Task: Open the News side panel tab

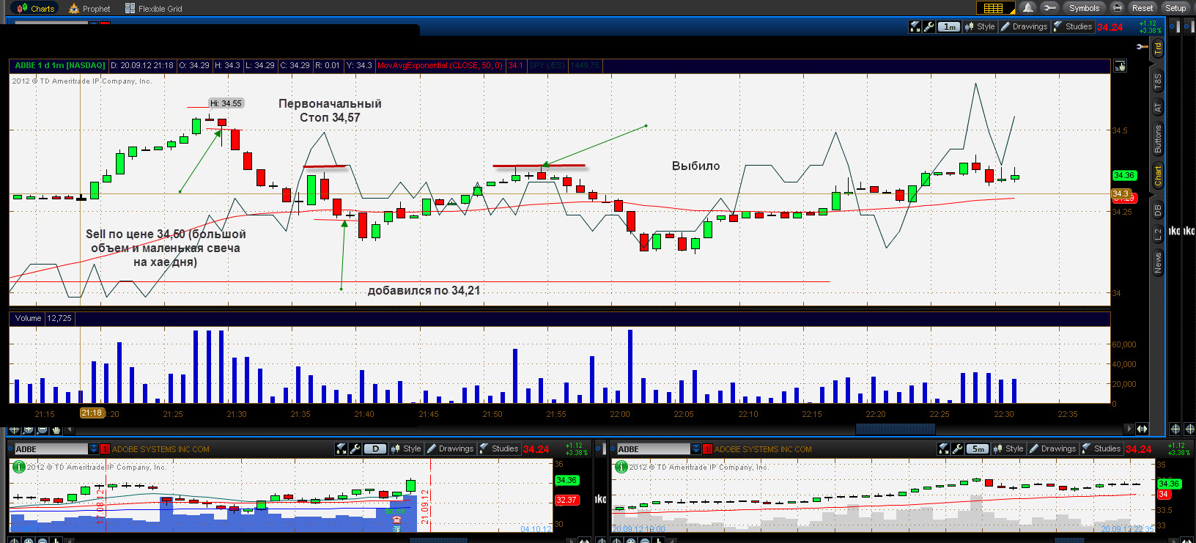Action: tap(1158, 262)
